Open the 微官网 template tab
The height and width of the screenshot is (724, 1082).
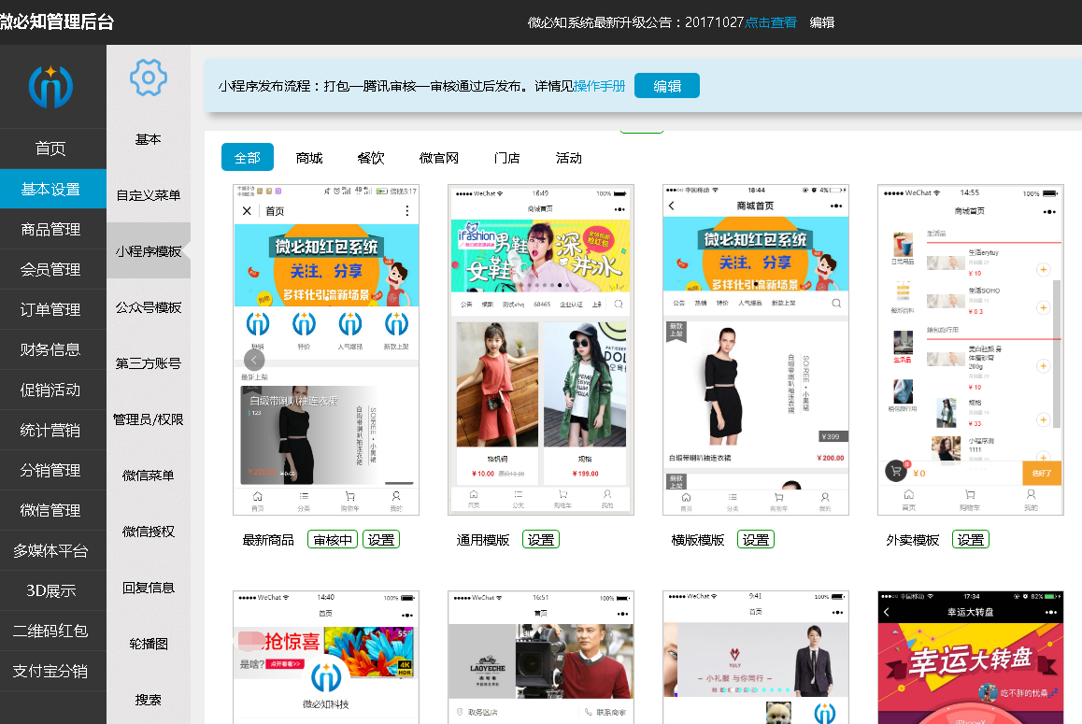pos(439,158)
